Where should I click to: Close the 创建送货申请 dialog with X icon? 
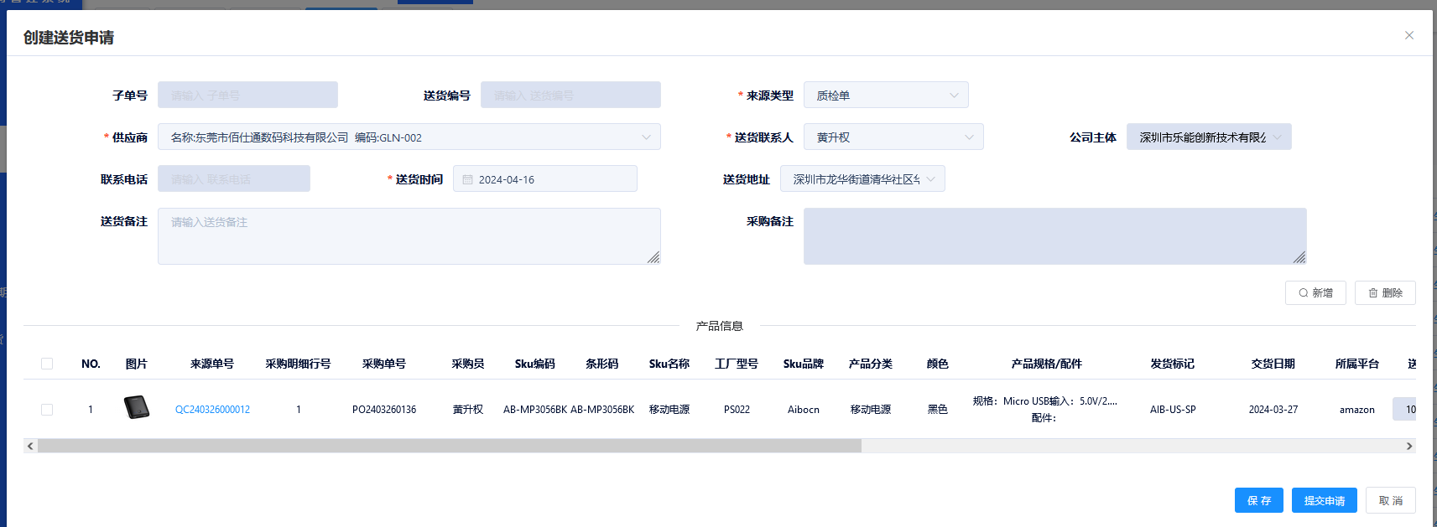pyautogui.click(x=1409, y=35)
